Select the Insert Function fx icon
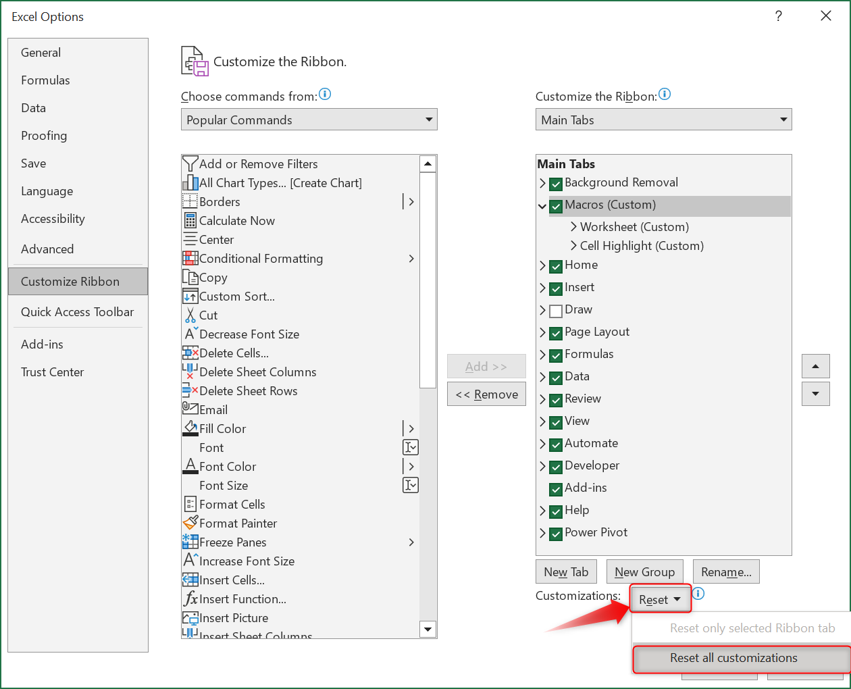This screenshot has height=689, width=851. (x=190, y=598)
